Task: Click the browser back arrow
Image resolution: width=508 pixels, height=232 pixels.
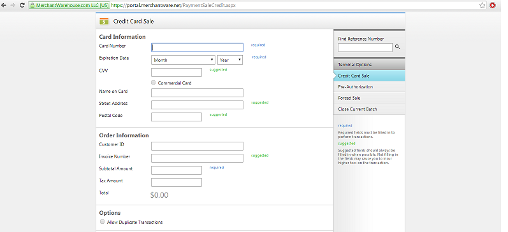Action: click(x=4, y=5)
